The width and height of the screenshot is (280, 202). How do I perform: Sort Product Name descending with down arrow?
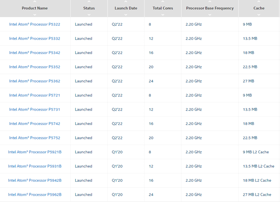point(35,15)
